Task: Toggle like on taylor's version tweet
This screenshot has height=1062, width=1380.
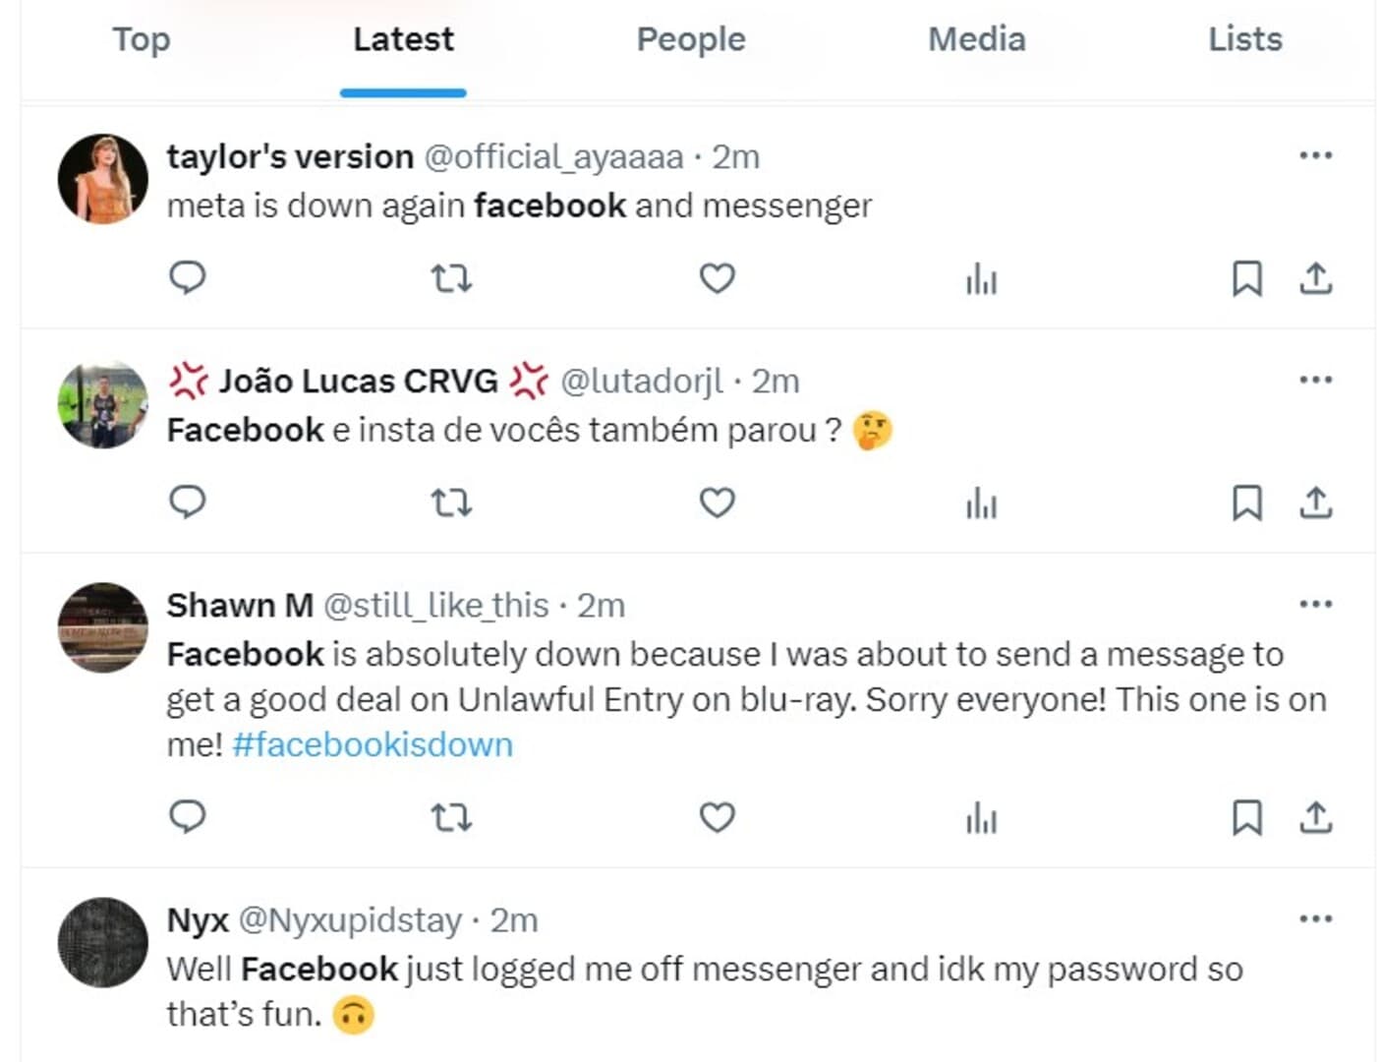Action: 717,278
